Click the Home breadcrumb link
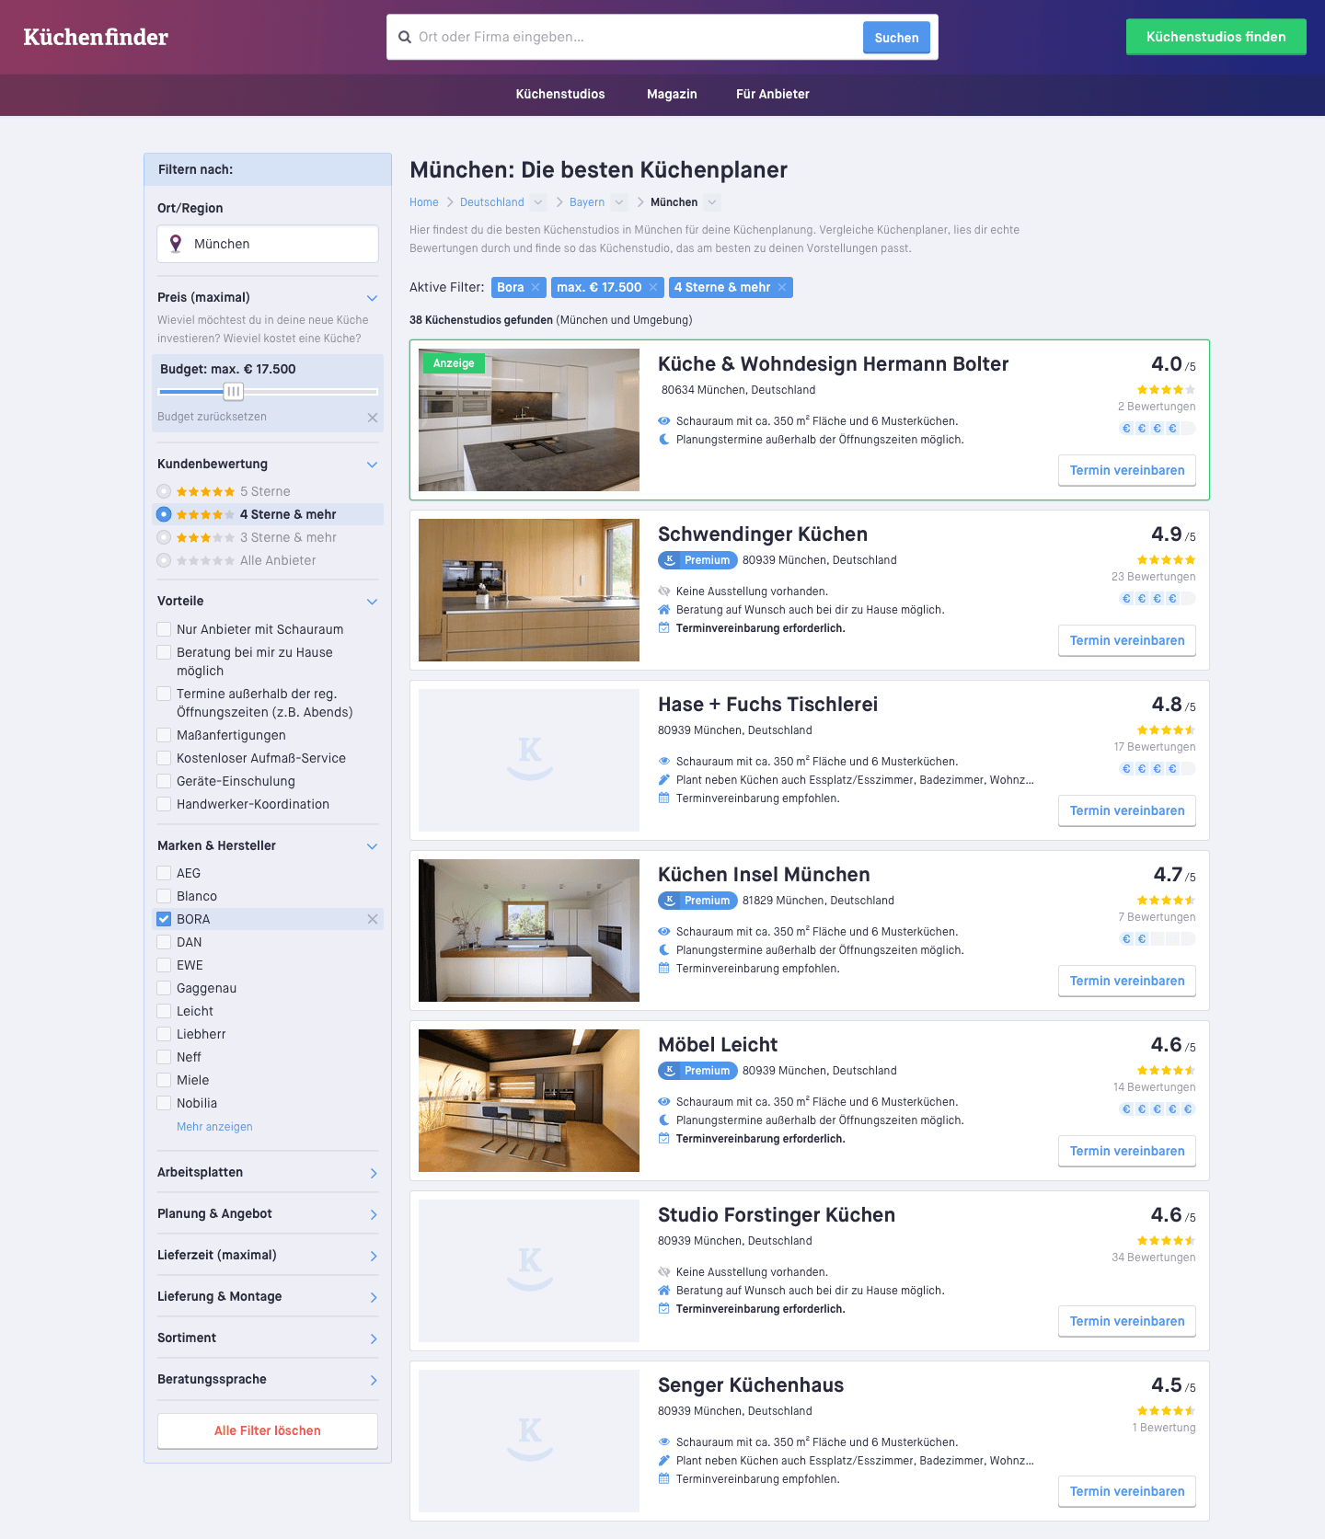Screen dimensions: 1325x1539 (424, 202)
